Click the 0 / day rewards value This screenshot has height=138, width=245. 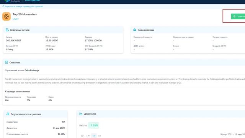pyautogui.click(x=10, y=49)
